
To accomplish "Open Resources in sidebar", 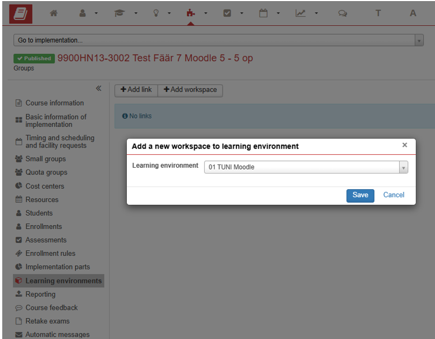I will point(42,199).
